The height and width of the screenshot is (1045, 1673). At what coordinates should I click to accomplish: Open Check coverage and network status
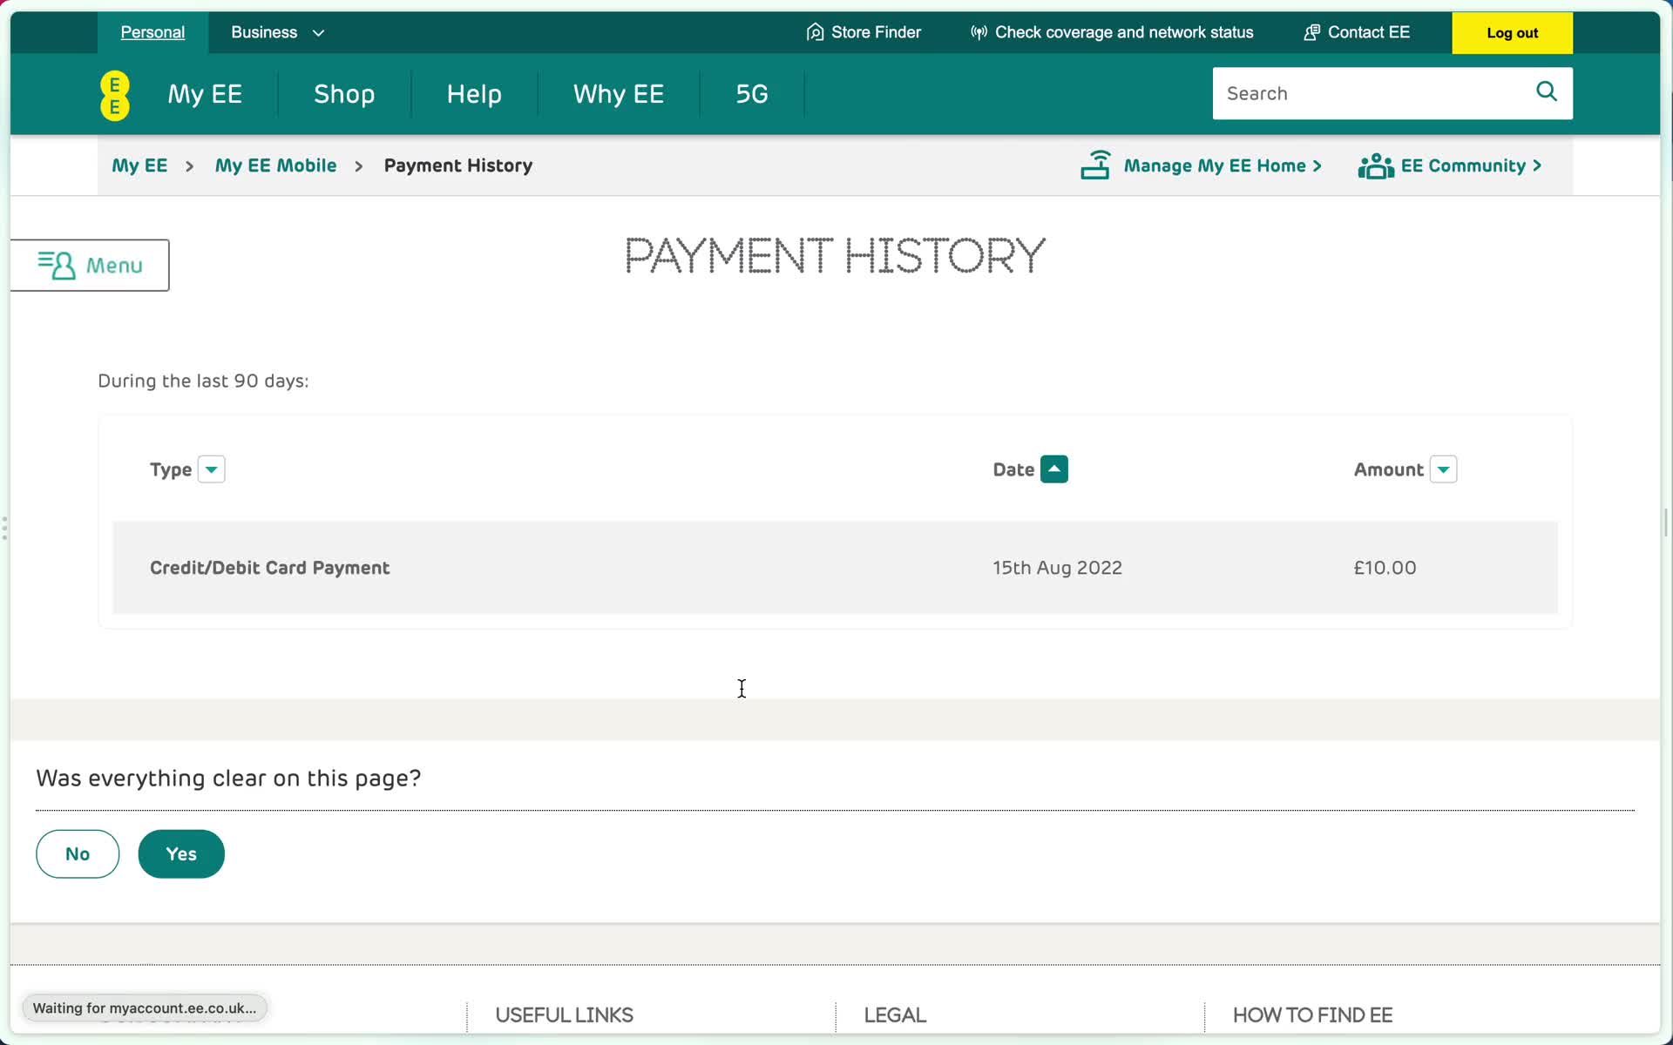1112,32
